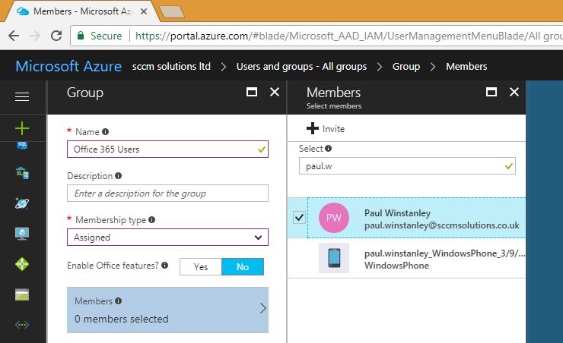Click the Members breadcrumb

coord(466,67)
